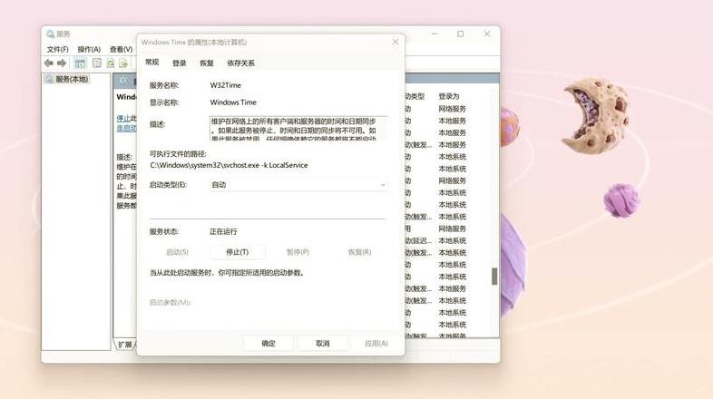Close the Services window

click(487, 34)
